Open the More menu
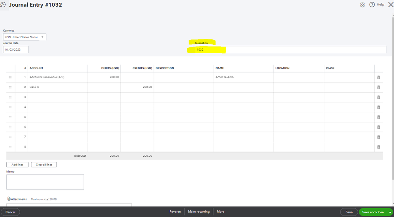394x217 pixels. click(x=221, y=211)
